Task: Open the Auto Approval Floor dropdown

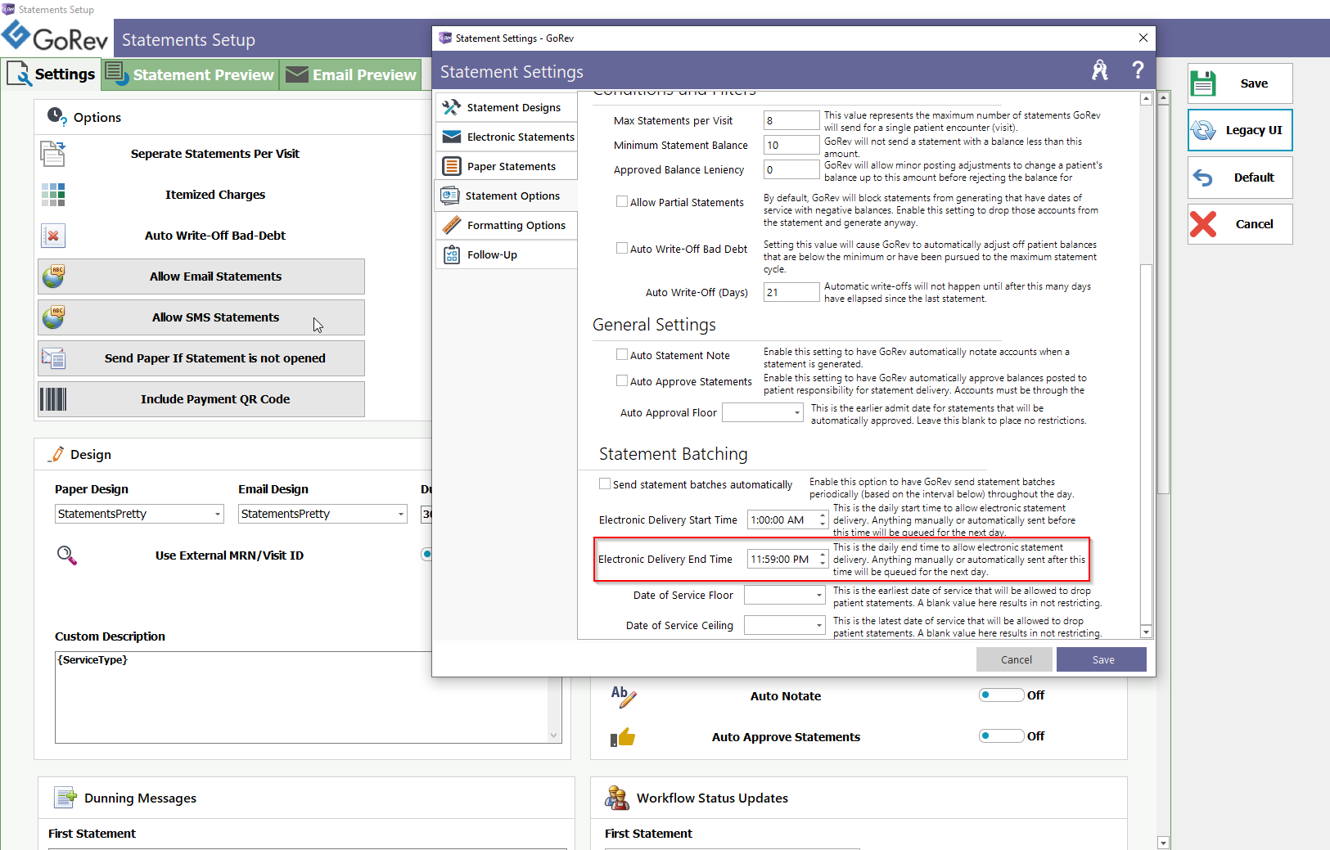Action: coord(797,413)
